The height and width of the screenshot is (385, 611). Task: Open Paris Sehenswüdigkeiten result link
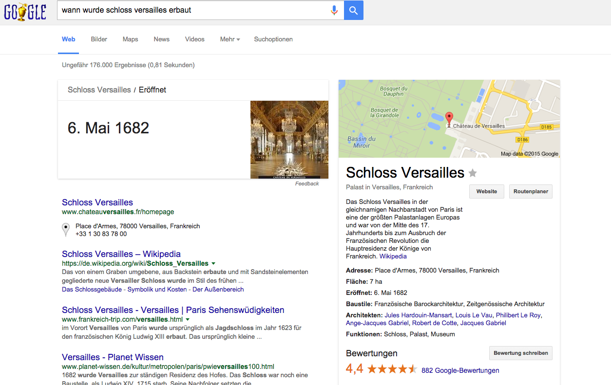coord(173,310)
